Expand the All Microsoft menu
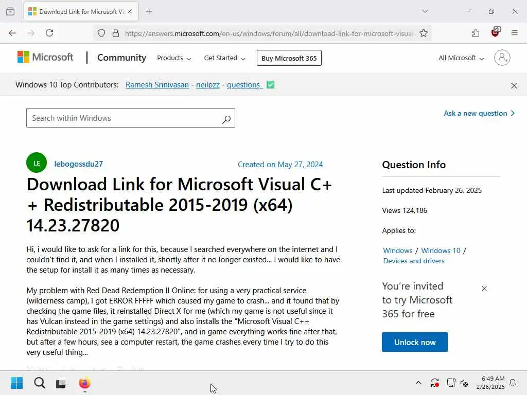The height and width of the screenshot is (395, 527). pyautogui.click(x=461, y=58)
